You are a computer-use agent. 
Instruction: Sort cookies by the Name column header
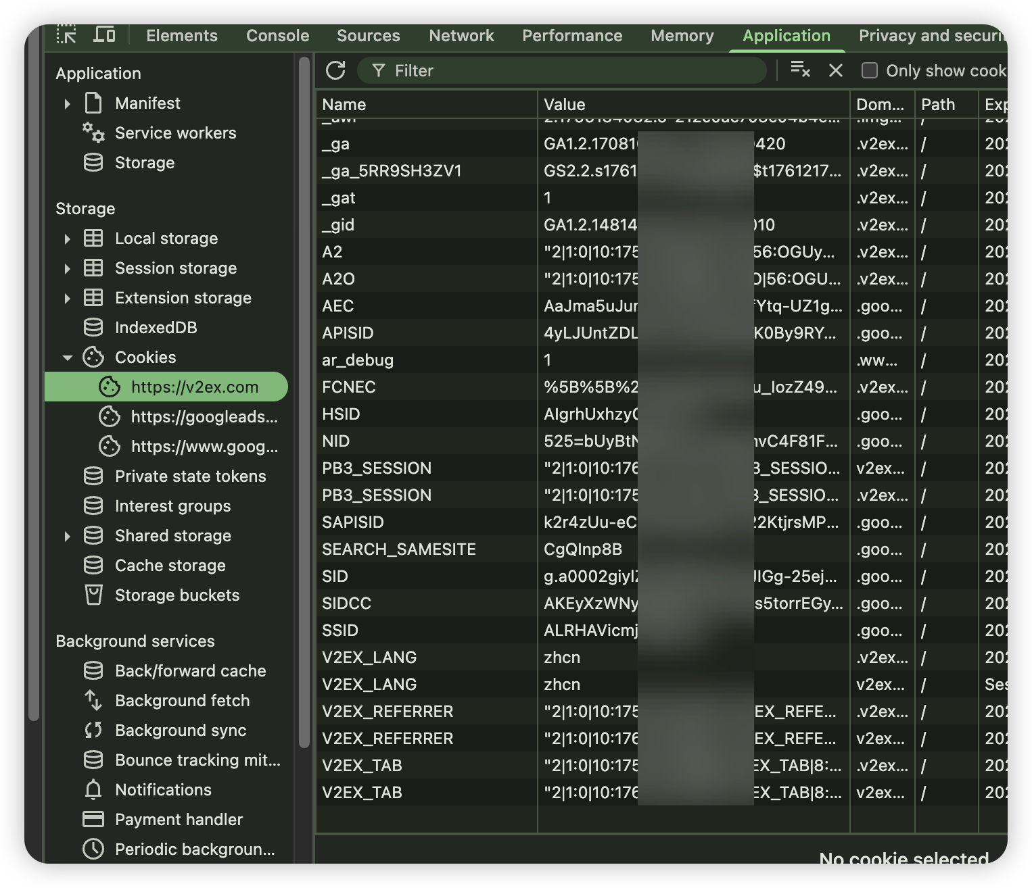(426, 105)
